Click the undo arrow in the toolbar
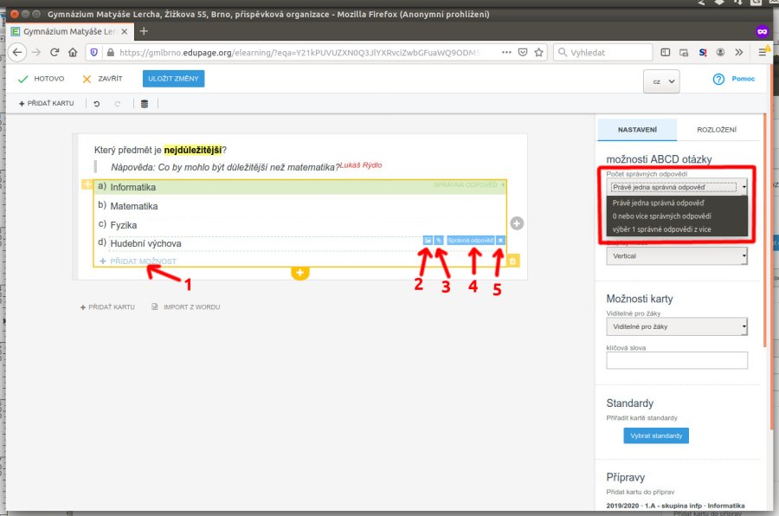Screen dimensions: 779x516 (97, 104)
